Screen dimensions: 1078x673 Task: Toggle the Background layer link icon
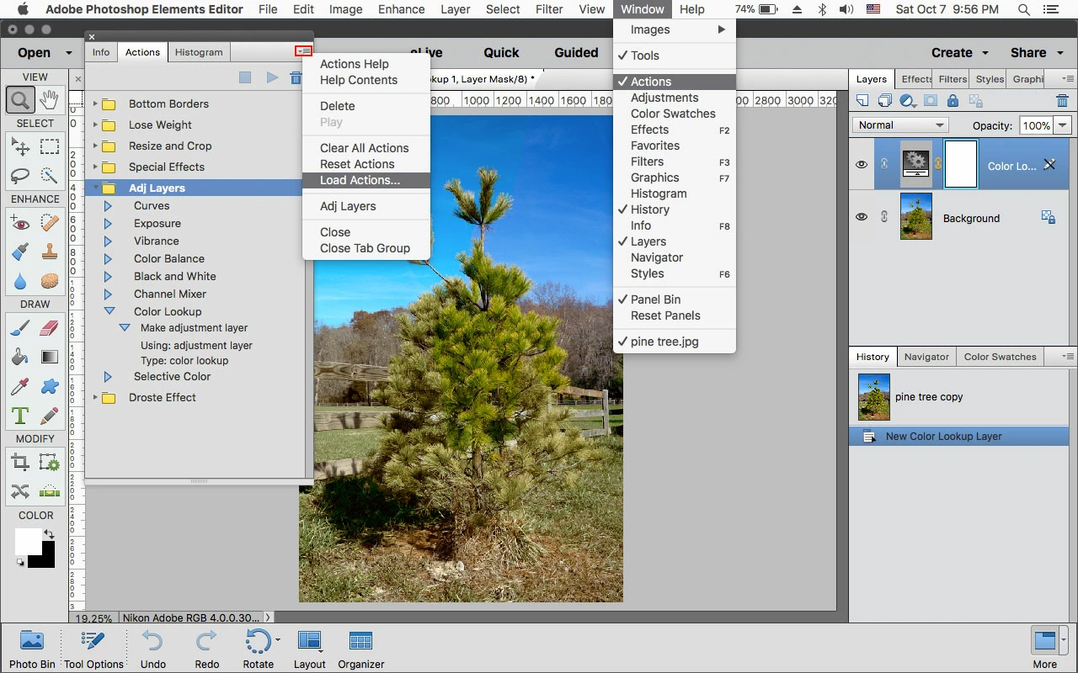[x=884, y=217]
